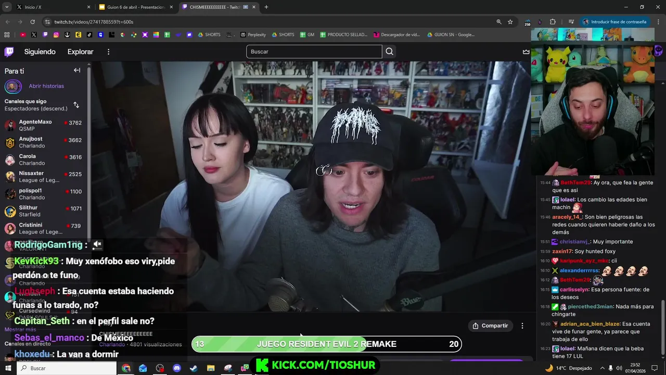Change sort order of followed channels
This screenshot has width=666, height=375.
(x=76, y=105)
